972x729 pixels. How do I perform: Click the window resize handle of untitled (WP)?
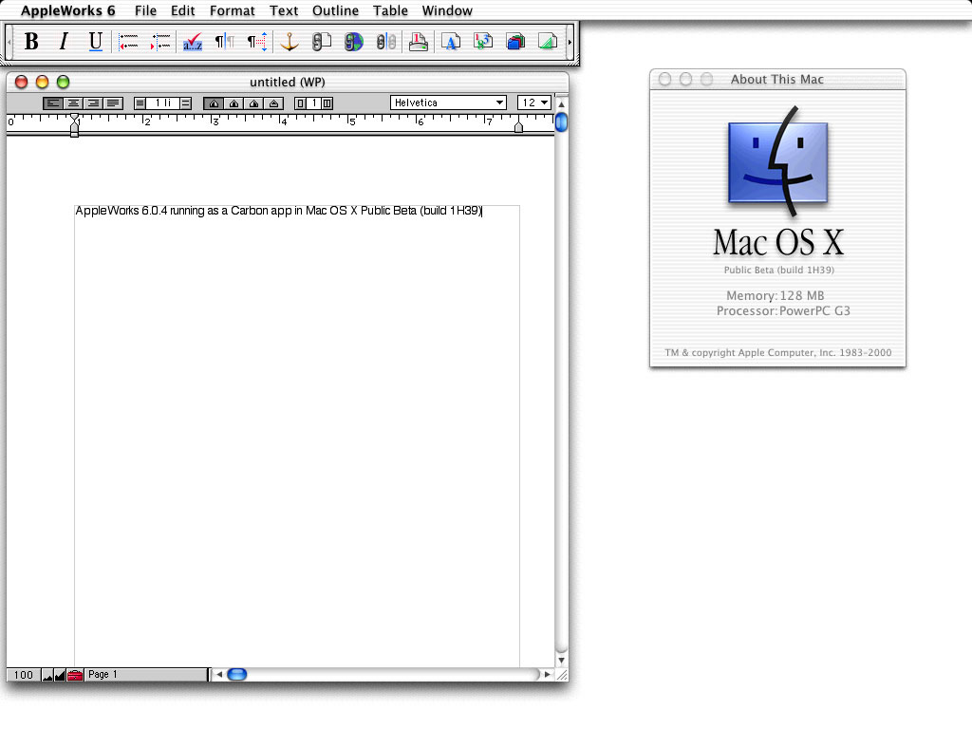click(562, 675)
